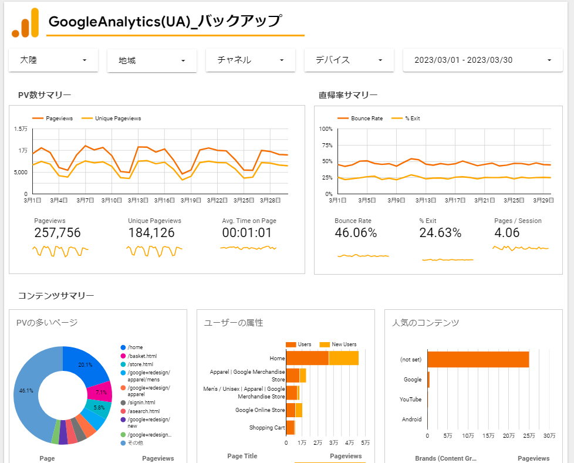574x463 pixels.
Task: Click the /signin.html legend dot
Action: click(123, 403)
